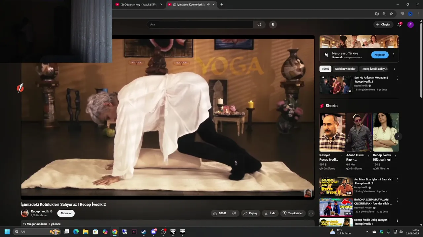This screenshot has width=423, height=237.
Task: Open options for Sen Ne Anlarsın Modadan video
Action: pyautogui.click(x=397, y=78)
